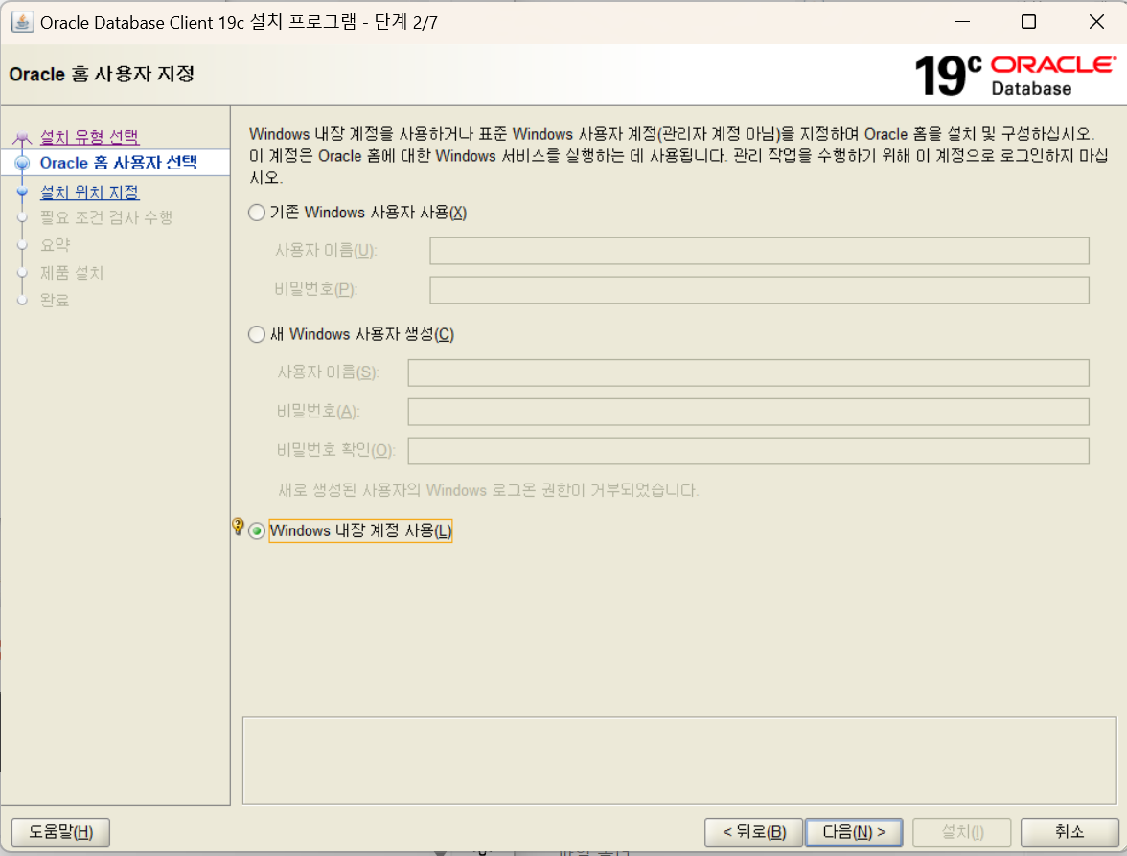
Task: Click the '필요 조건 검사 수행' step
Action: [106, 217]
